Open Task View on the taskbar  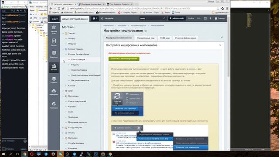(17, 154)
